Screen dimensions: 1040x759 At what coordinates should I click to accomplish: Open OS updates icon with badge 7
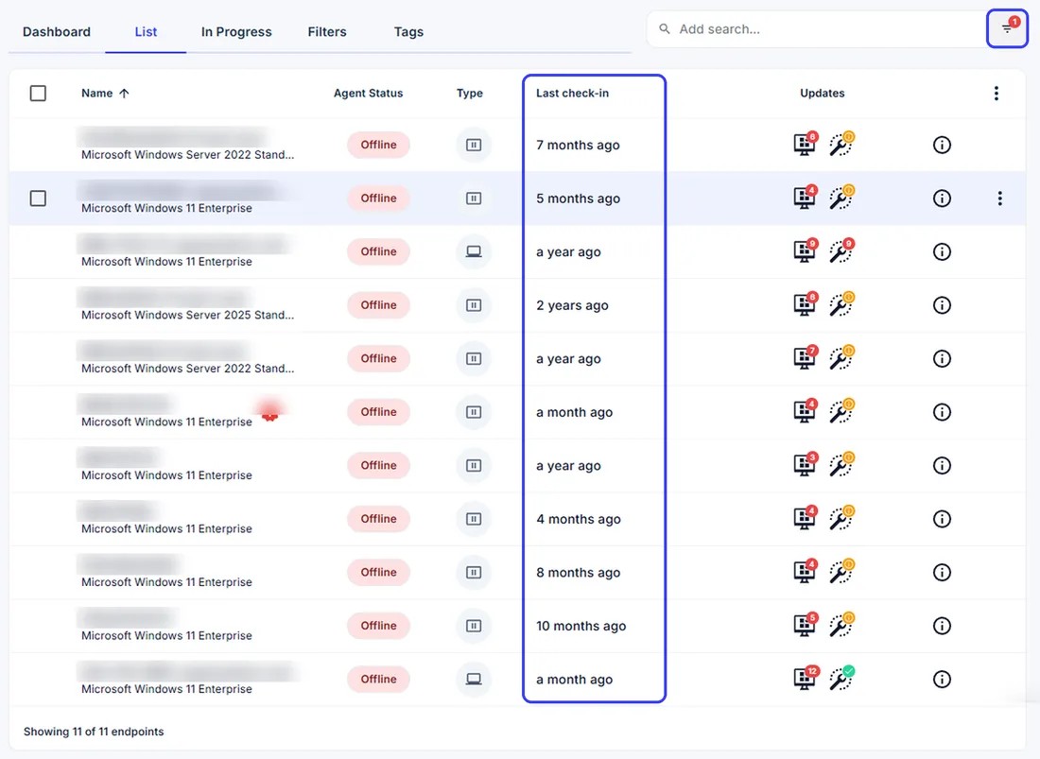(806, 358)
